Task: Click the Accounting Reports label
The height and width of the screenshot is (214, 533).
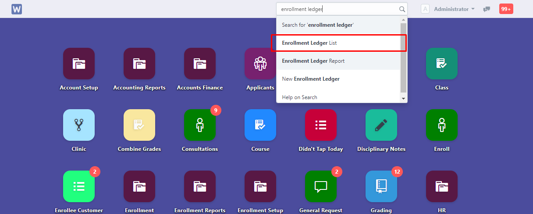Action: click(x=139, y=88)
